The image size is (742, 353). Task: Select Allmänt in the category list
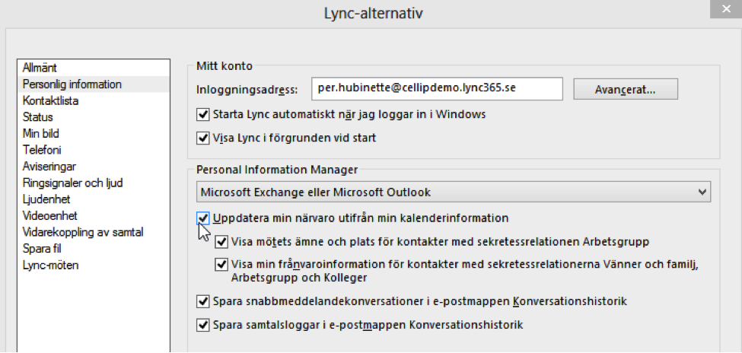[40, 68]
